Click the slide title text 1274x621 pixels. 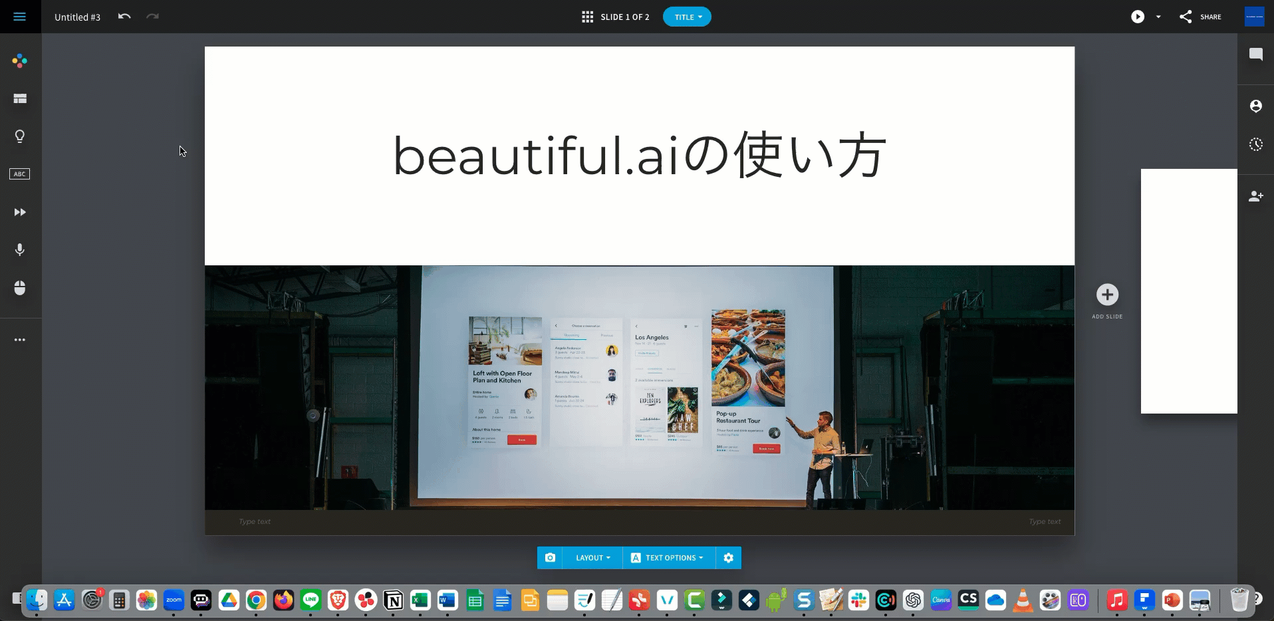coord(639,155)
